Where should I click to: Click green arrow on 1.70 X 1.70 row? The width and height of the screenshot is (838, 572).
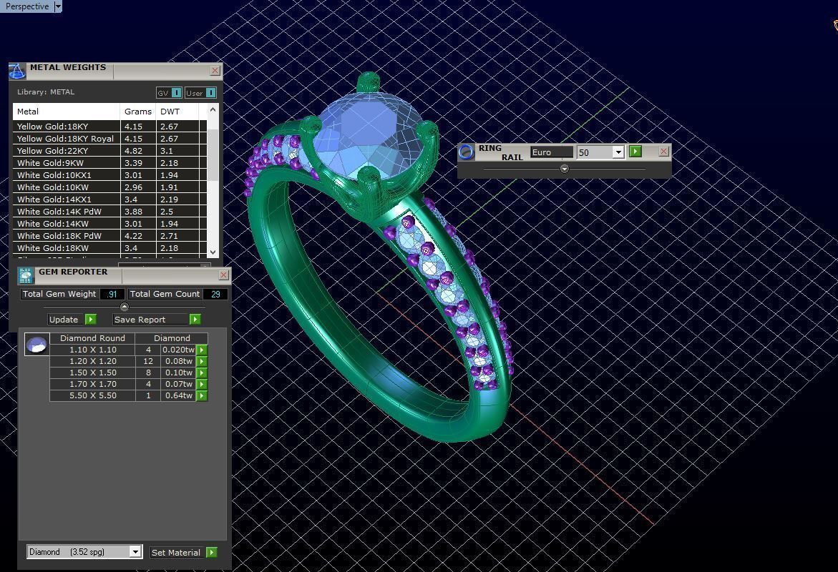(202, 384)
